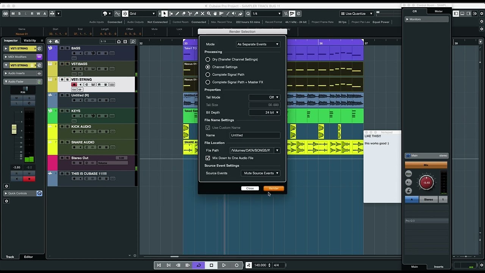
Task: Select the Range Selection tool
Action: click(x=171, y=14)
